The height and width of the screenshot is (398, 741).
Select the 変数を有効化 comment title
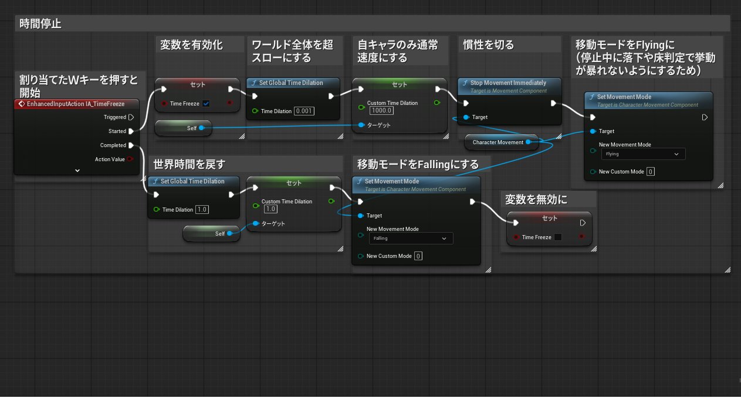coord(191,45)
